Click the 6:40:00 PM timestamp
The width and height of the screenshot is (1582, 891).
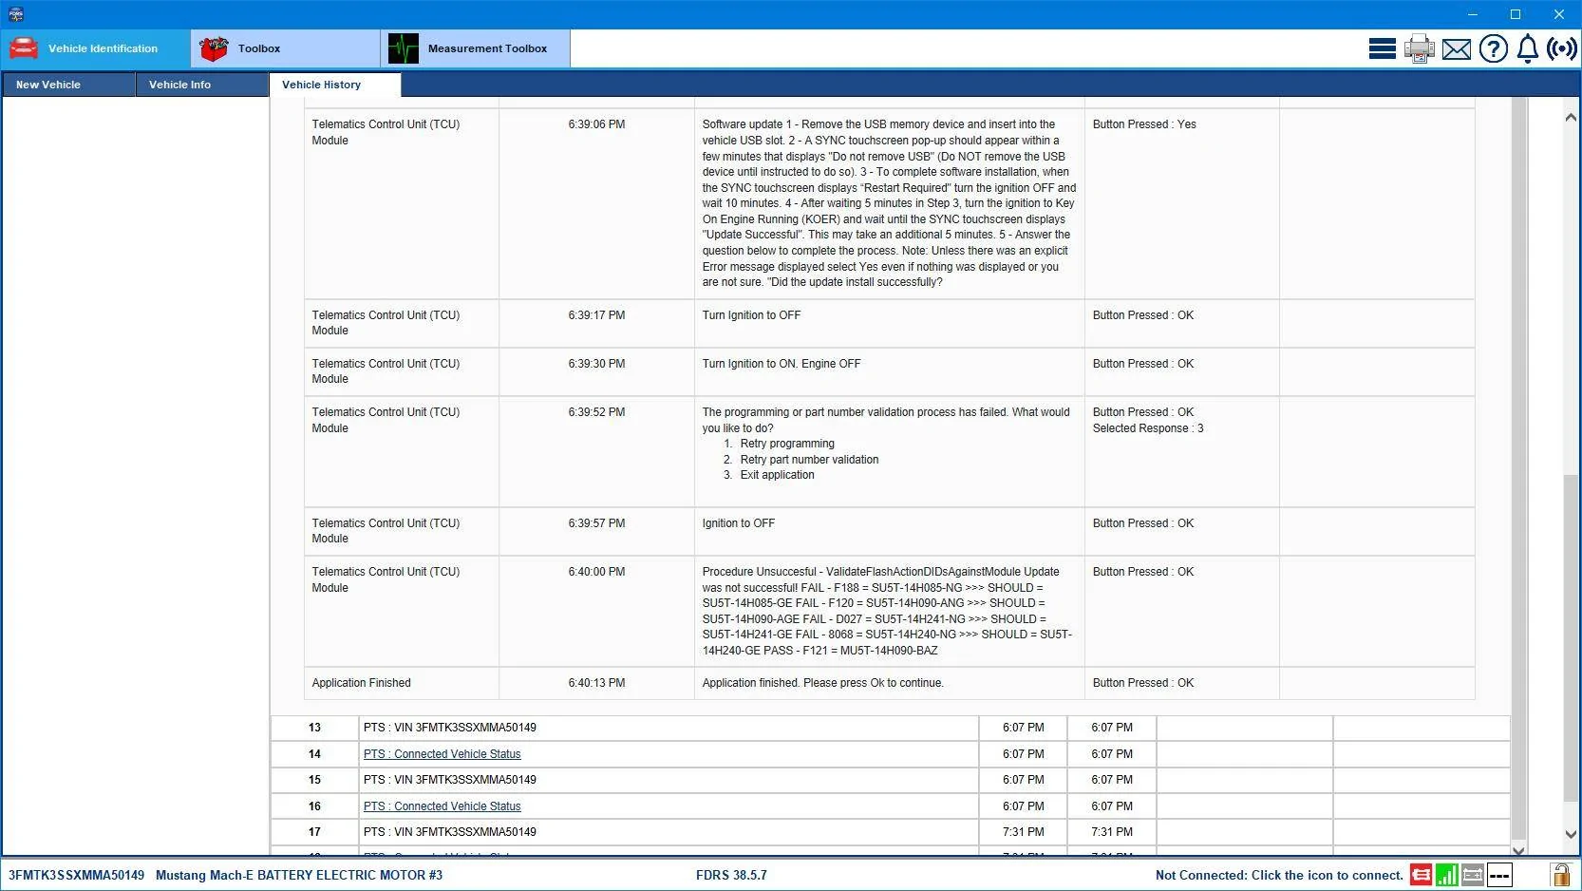tap(596, 572)
